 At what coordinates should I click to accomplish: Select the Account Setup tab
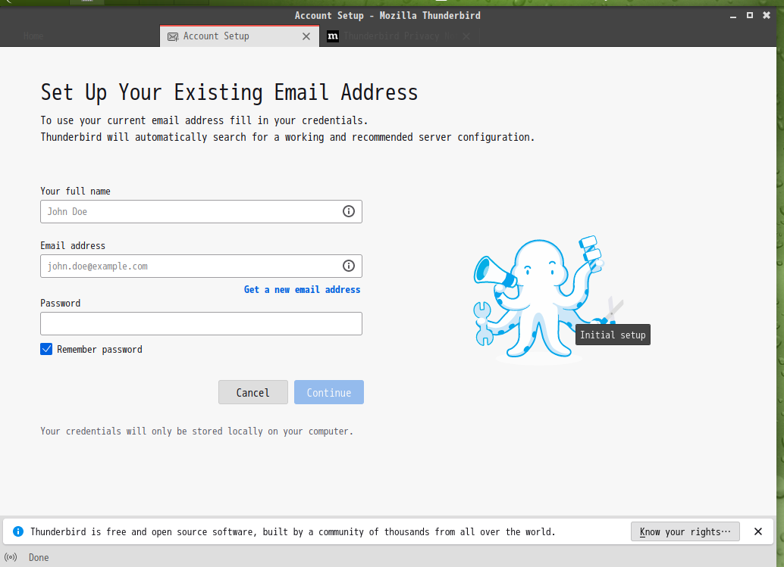point(239,36)
